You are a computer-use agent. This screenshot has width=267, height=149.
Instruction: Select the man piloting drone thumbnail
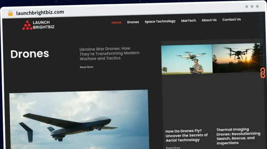187,59
